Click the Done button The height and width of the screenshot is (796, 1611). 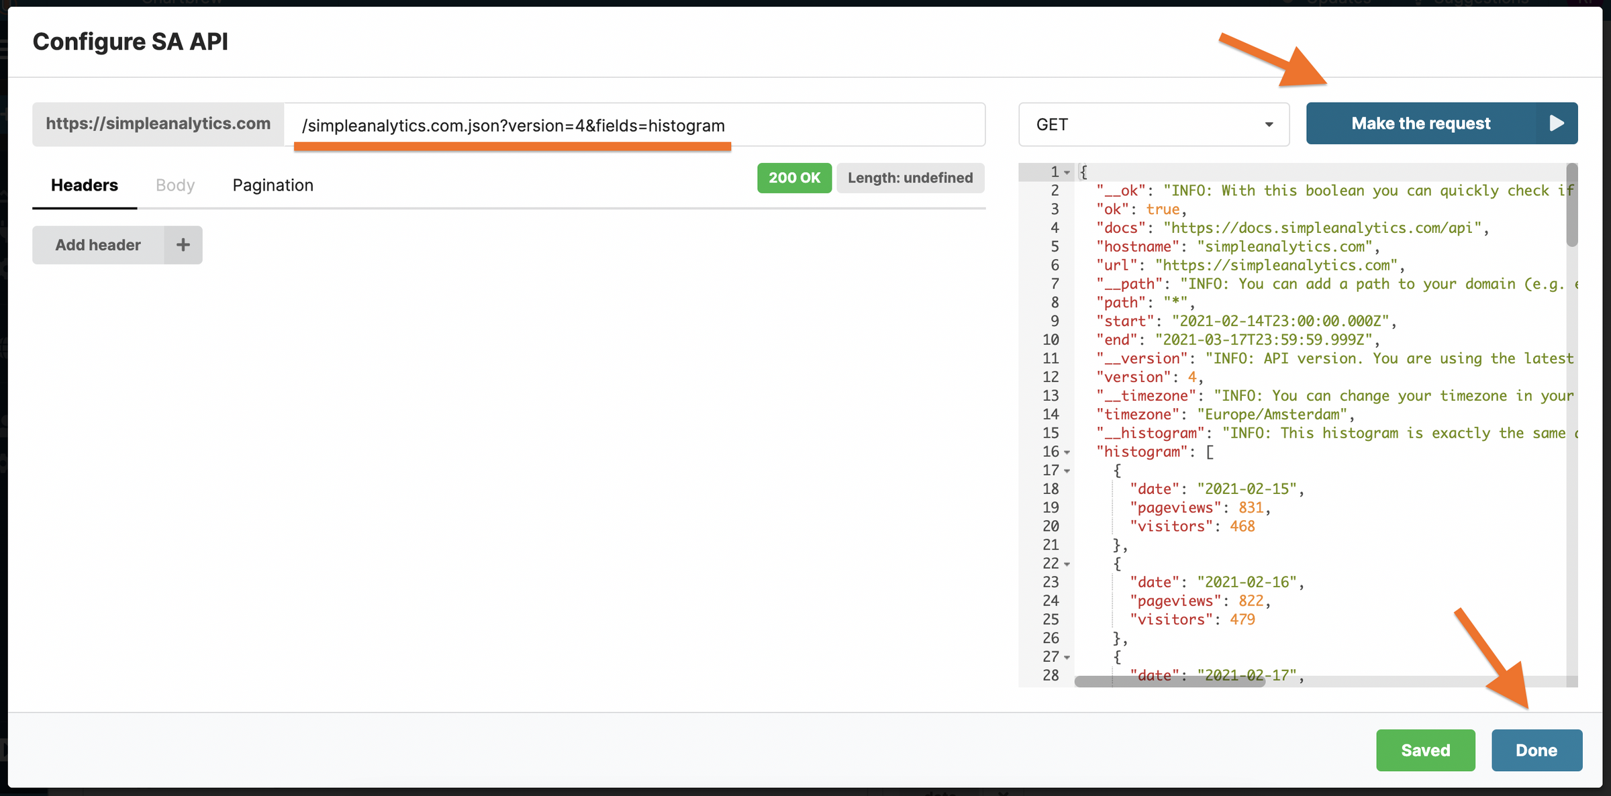(x=1536, y=750)
